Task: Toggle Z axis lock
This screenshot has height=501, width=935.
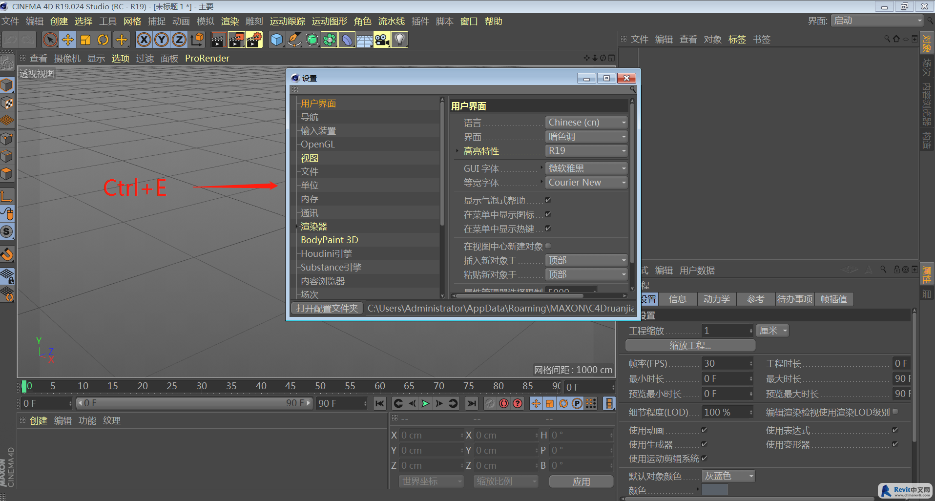Action: (x=179, y=40)
